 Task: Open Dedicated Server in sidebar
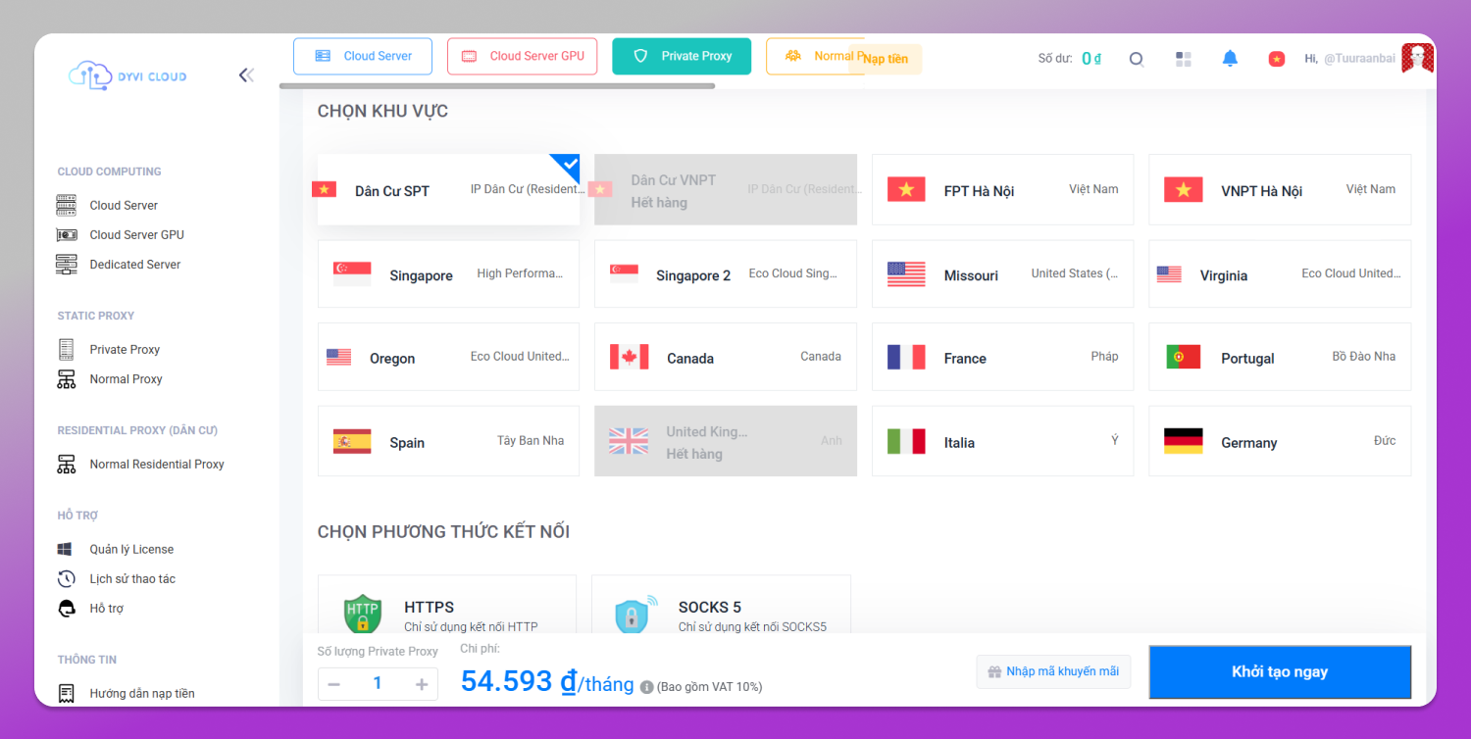[x=135, y=265]
